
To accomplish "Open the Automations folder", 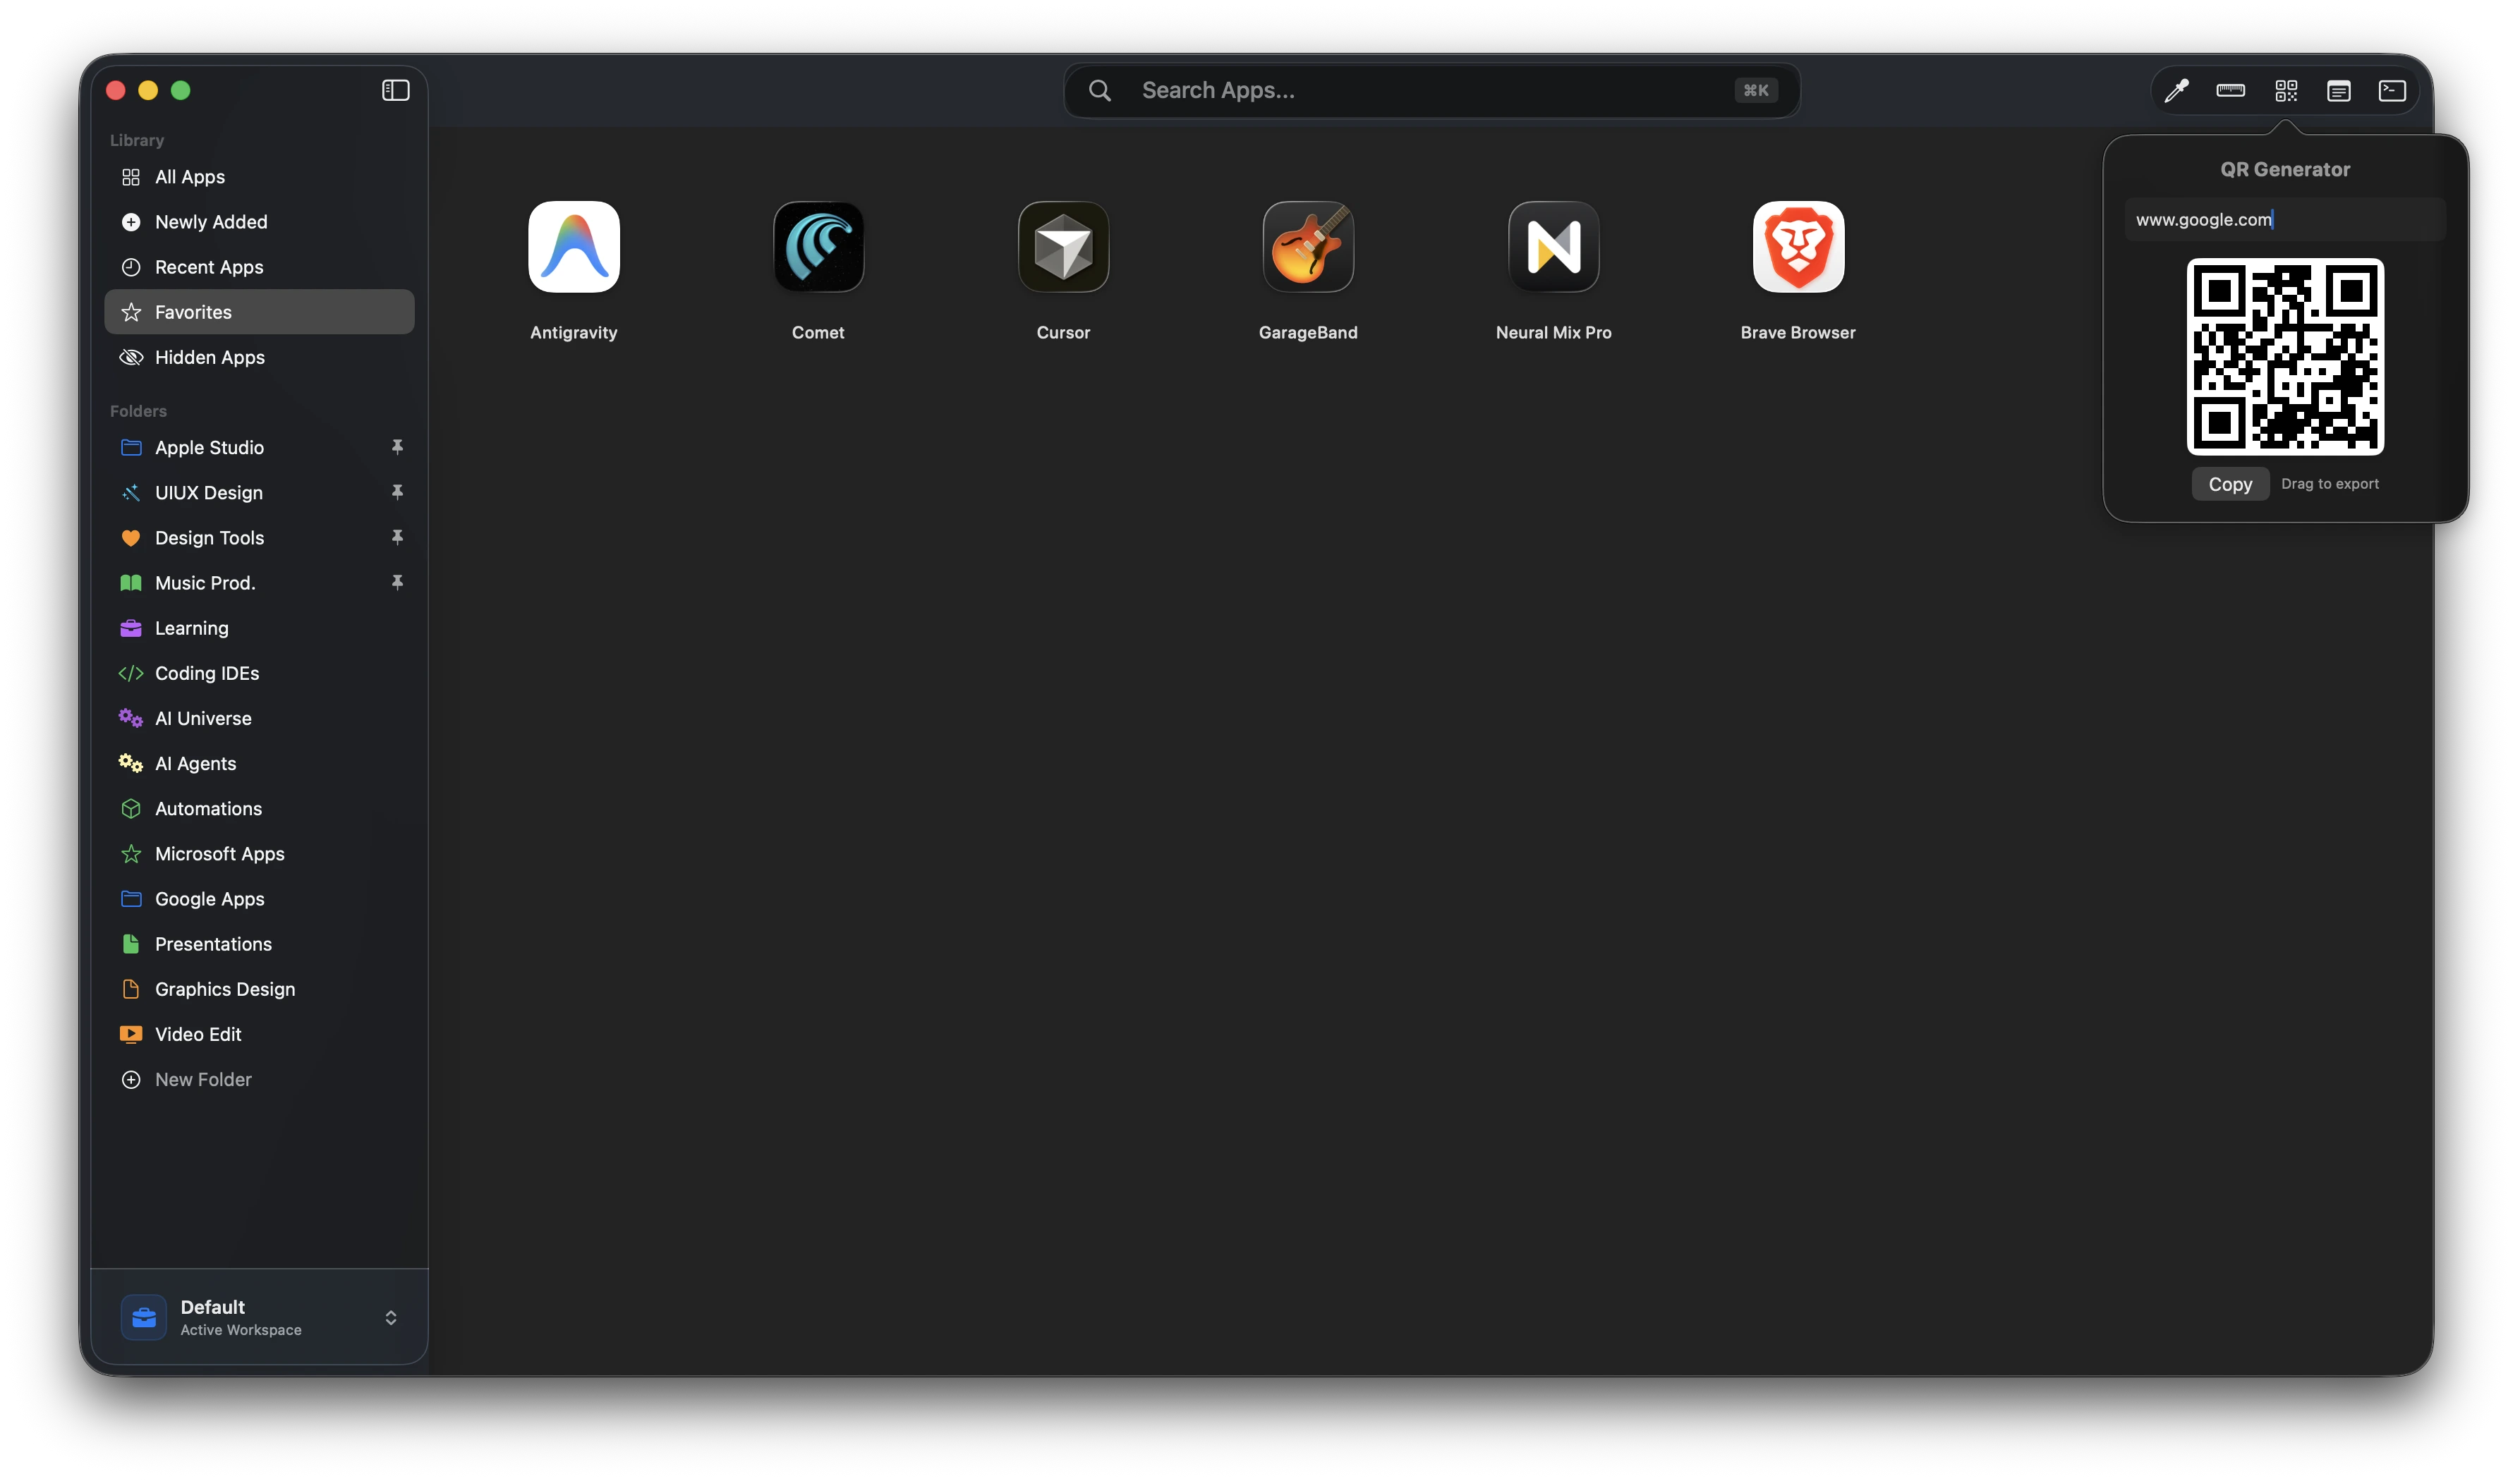I will point(259,808).
